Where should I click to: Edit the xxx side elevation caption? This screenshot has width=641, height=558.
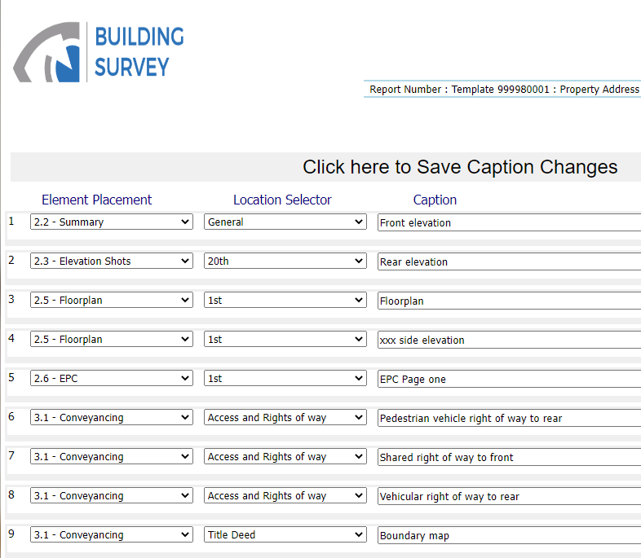(507, 340)
